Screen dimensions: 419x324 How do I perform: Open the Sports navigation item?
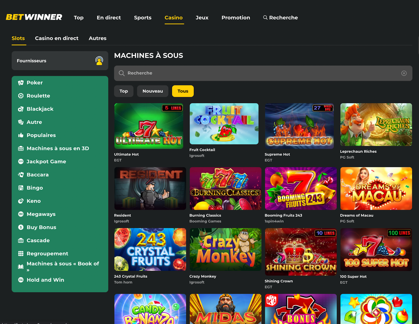[x=143, y=18]
